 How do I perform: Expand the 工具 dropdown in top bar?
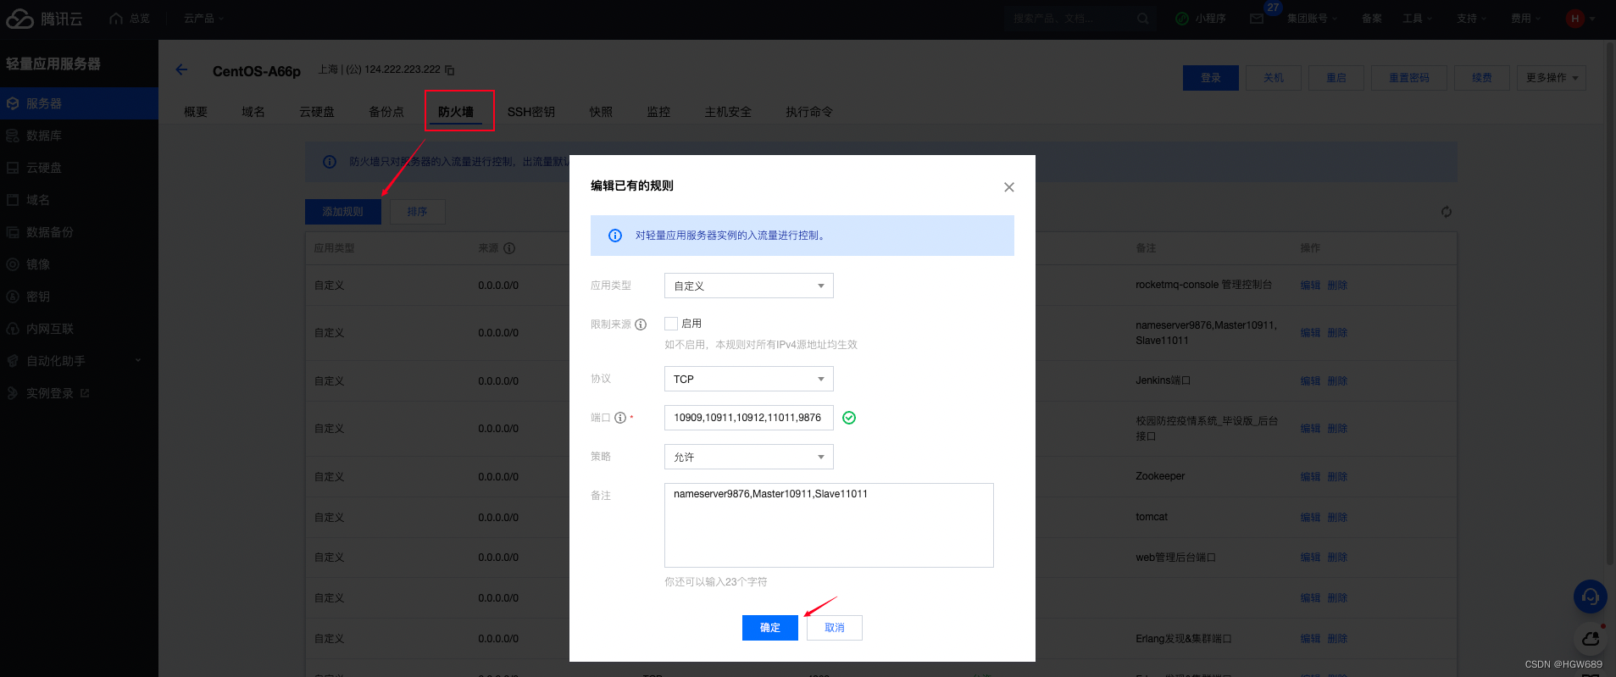(1417, 18)
